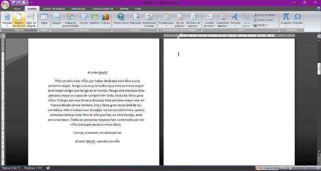Insert a picture with the Imagen icon
This screenshot has height=171, width=321.
click(56, 19)
